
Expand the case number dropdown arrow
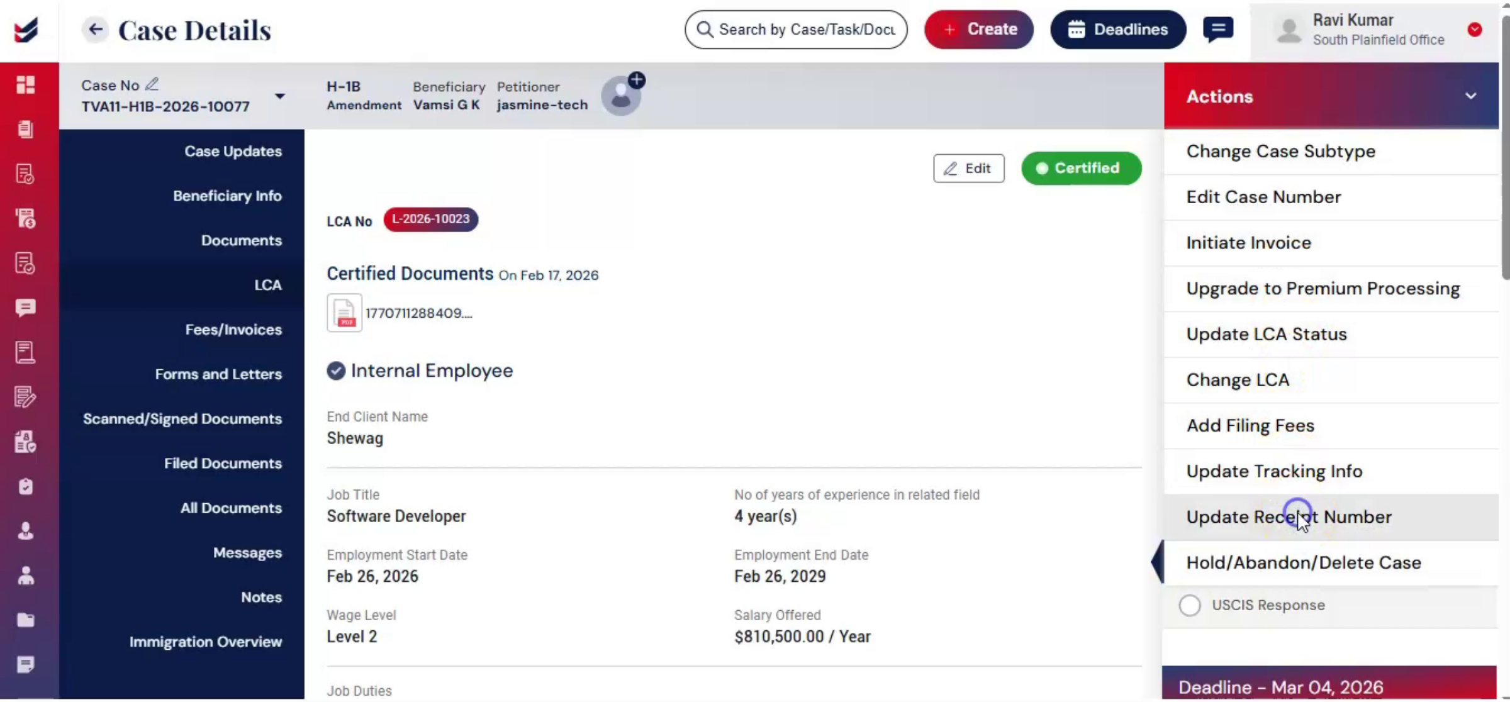click(280, 96)
